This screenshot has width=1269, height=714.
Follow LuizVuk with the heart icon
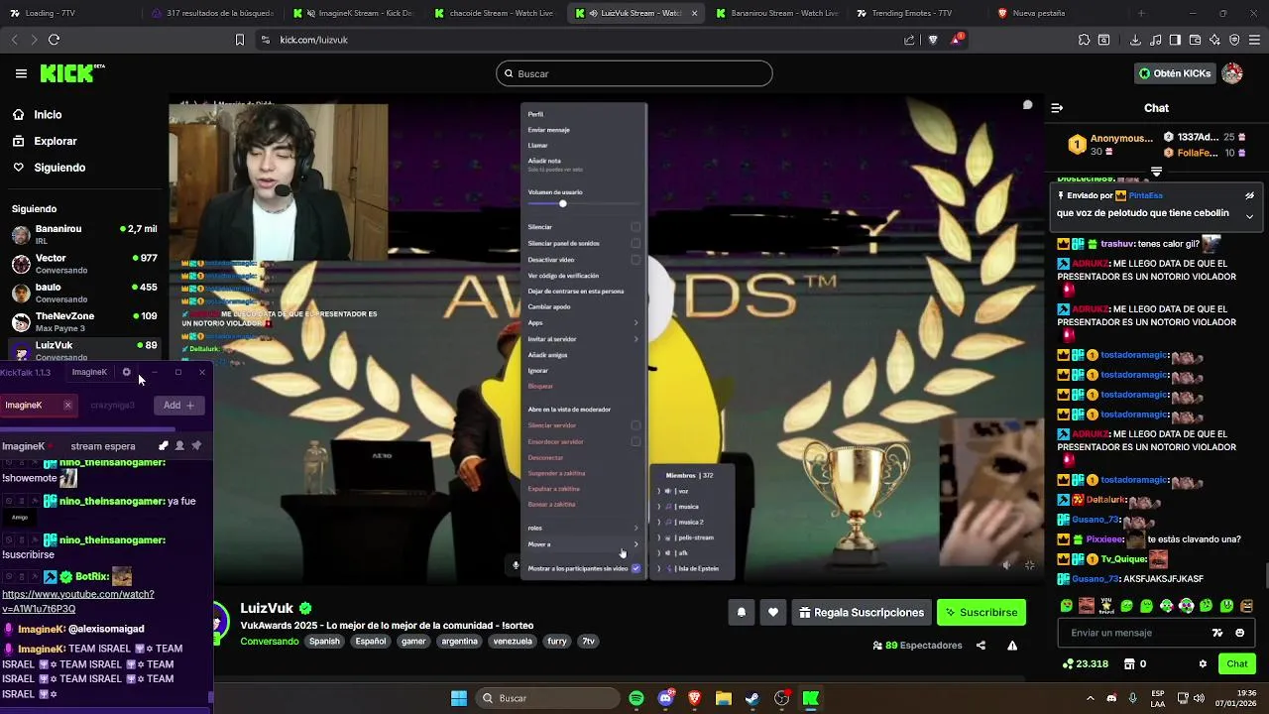pos(773,613)
